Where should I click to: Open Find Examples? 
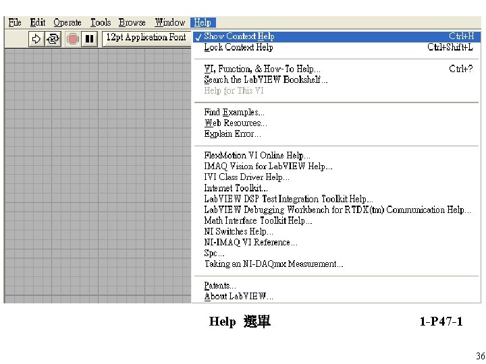[337, 112]
